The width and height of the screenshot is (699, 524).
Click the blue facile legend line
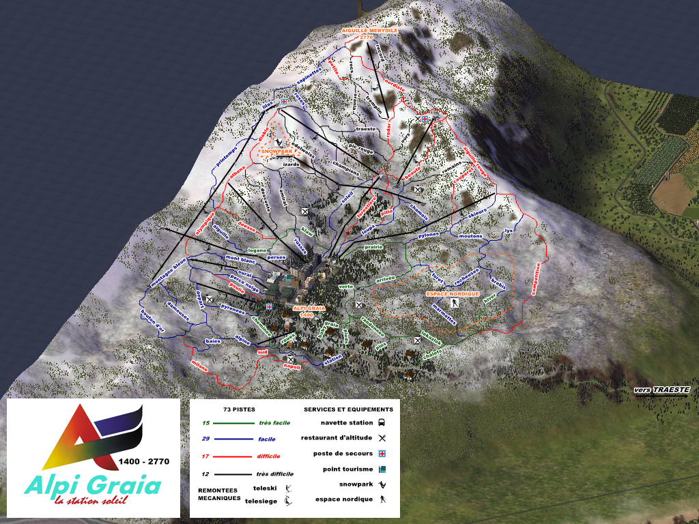(x=233, y=439)
